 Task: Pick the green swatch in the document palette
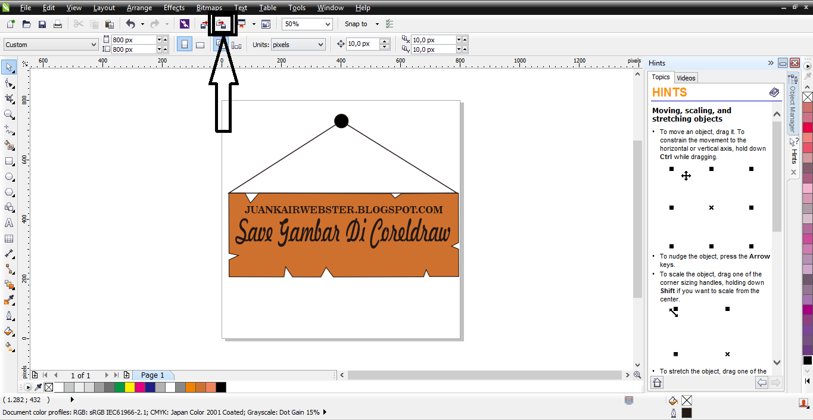coord(120,387)
